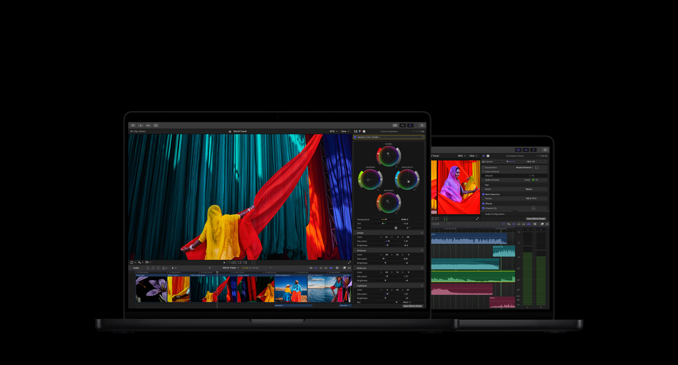Enable the Voice Isolation checkbox
The width and height of the screenshot is (678, 365).
click(x=483, y=172)
